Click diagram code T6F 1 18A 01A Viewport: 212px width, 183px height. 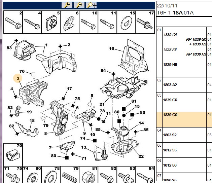[x=175, y=13]
